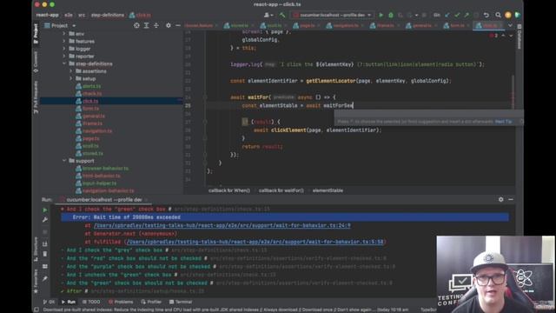Toggle the Structure side tool window
556x313 pixels.
pyautogui.click(x=36, y=250)
